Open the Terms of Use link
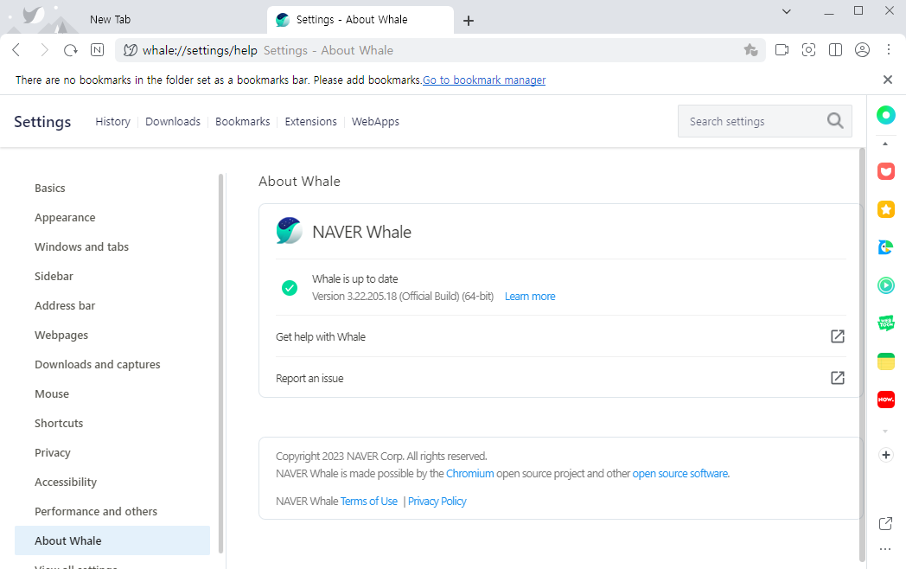 click(x=368, y=501)
